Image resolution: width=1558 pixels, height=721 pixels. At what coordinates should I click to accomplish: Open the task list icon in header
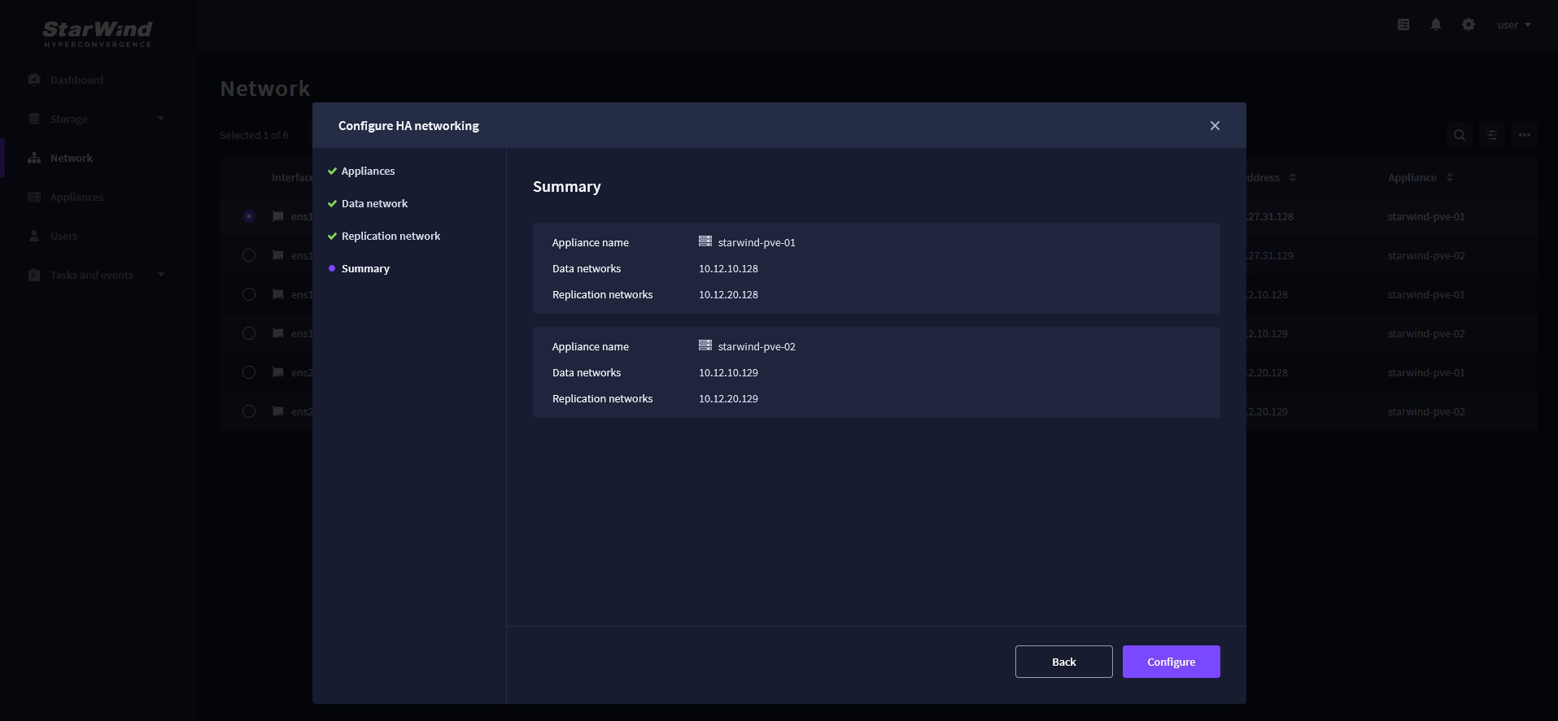(1403, 24)
